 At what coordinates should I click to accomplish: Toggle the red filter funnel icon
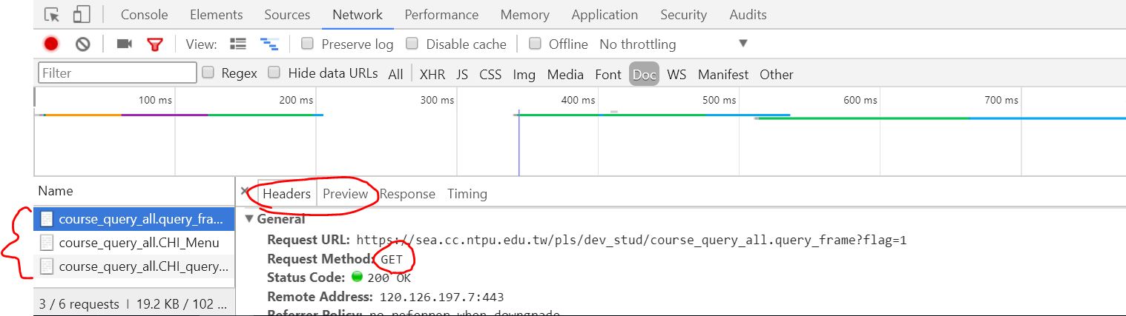(154, 44)
